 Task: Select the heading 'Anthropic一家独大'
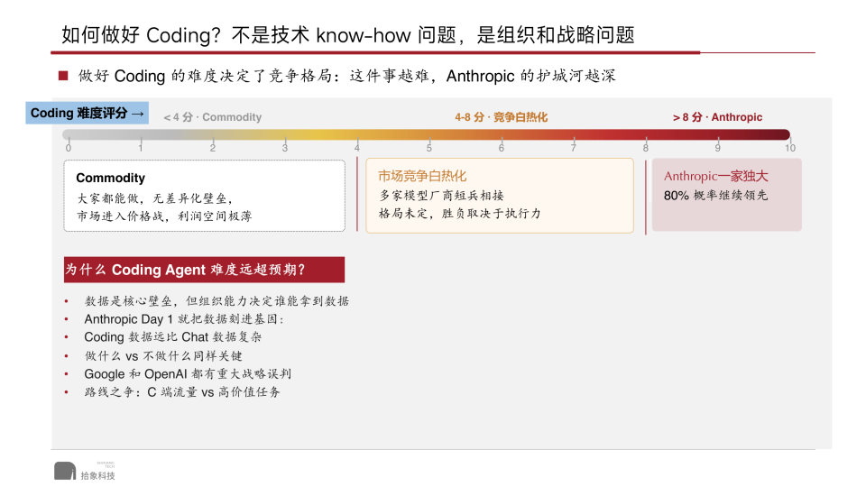point(715,176)
